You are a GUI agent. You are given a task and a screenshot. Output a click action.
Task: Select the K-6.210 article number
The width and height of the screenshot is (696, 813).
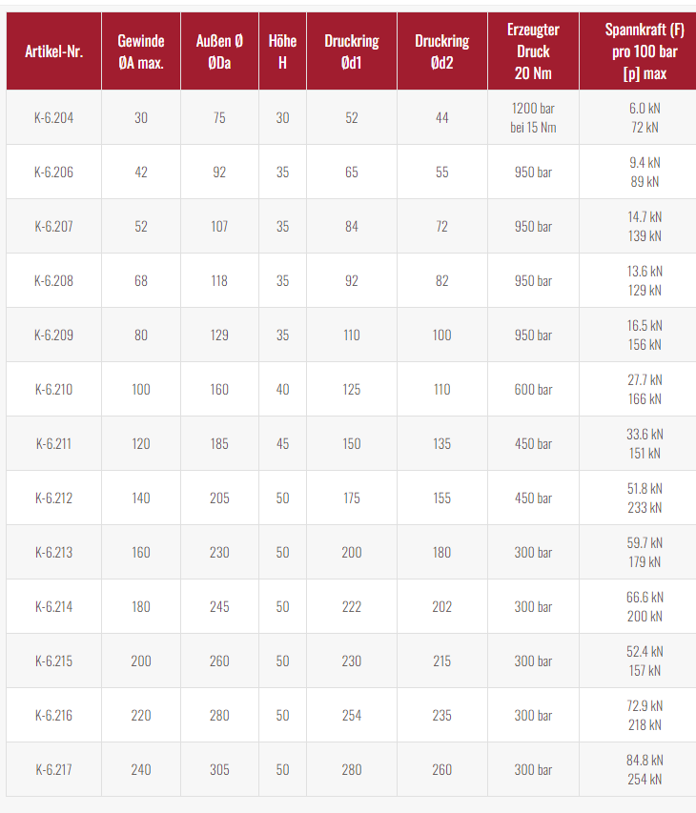[54, 390]
